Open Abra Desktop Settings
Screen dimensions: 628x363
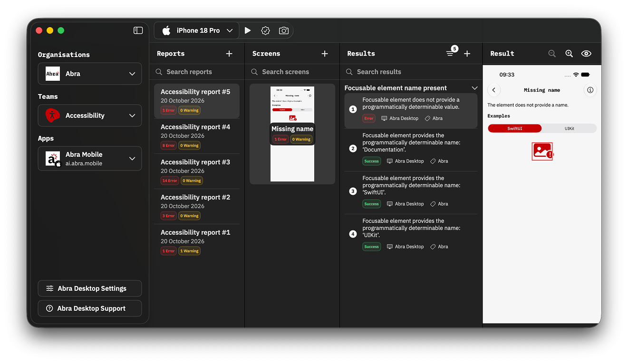pyautogui.click(x=90, y=288)
